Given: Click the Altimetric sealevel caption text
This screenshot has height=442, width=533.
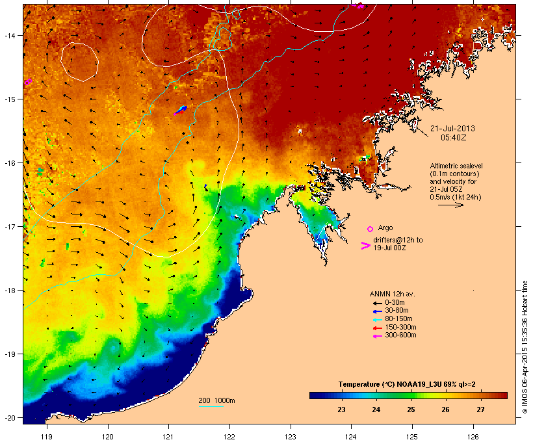Looking at the screenshot, I should [x=456, y=166].
